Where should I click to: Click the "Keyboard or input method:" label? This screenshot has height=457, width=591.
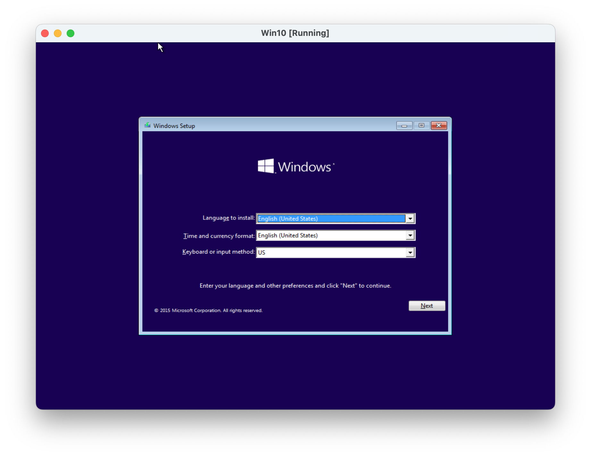(219, 252)
